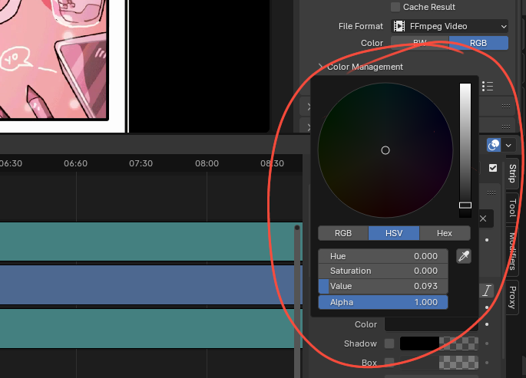
Task: Click the vertical brightness slider handle
Action: point(465,205)
